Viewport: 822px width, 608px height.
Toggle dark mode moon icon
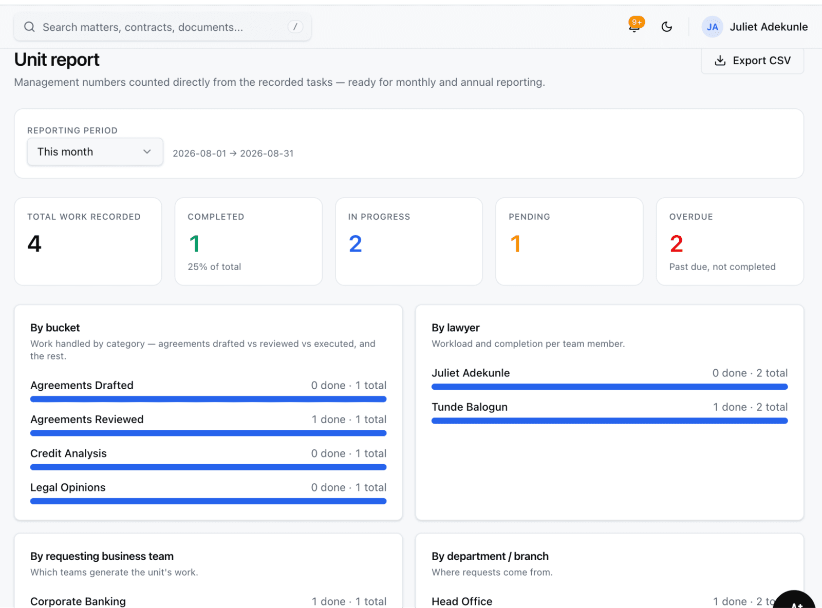(x=666, y=27)
